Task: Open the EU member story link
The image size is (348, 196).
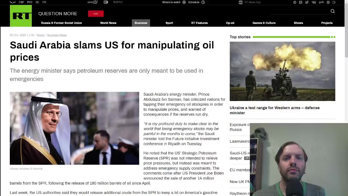Action: tap(240, 170)
